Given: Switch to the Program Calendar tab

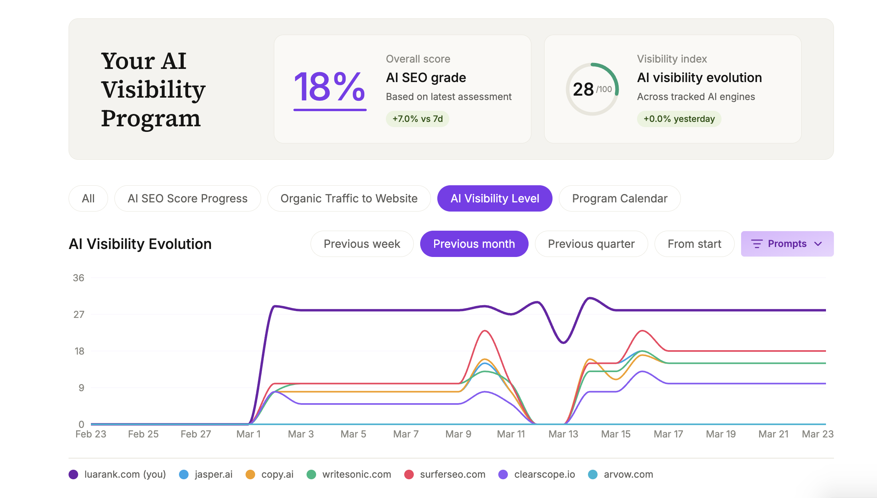Looking at the screenshot, I should [x=619, y=198].
